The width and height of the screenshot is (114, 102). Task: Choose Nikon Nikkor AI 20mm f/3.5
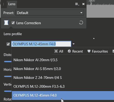(x=63, y=60)
